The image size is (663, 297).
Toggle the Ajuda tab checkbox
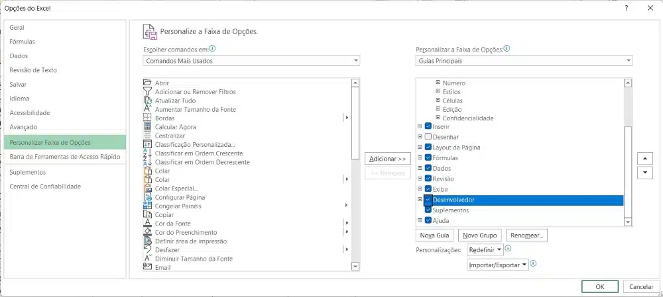428,220
